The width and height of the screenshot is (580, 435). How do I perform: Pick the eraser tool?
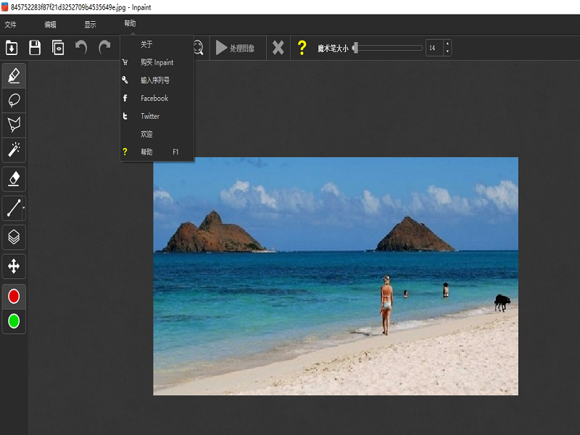click(14, 178)
